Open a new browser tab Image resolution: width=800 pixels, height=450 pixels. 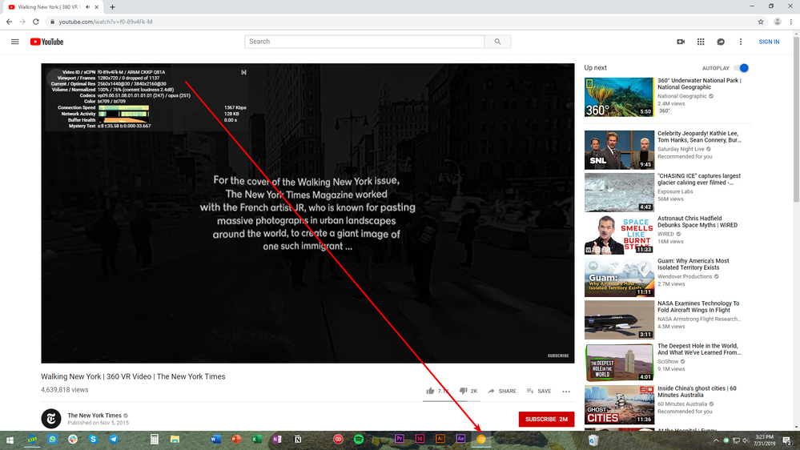[x=112, y=7]
